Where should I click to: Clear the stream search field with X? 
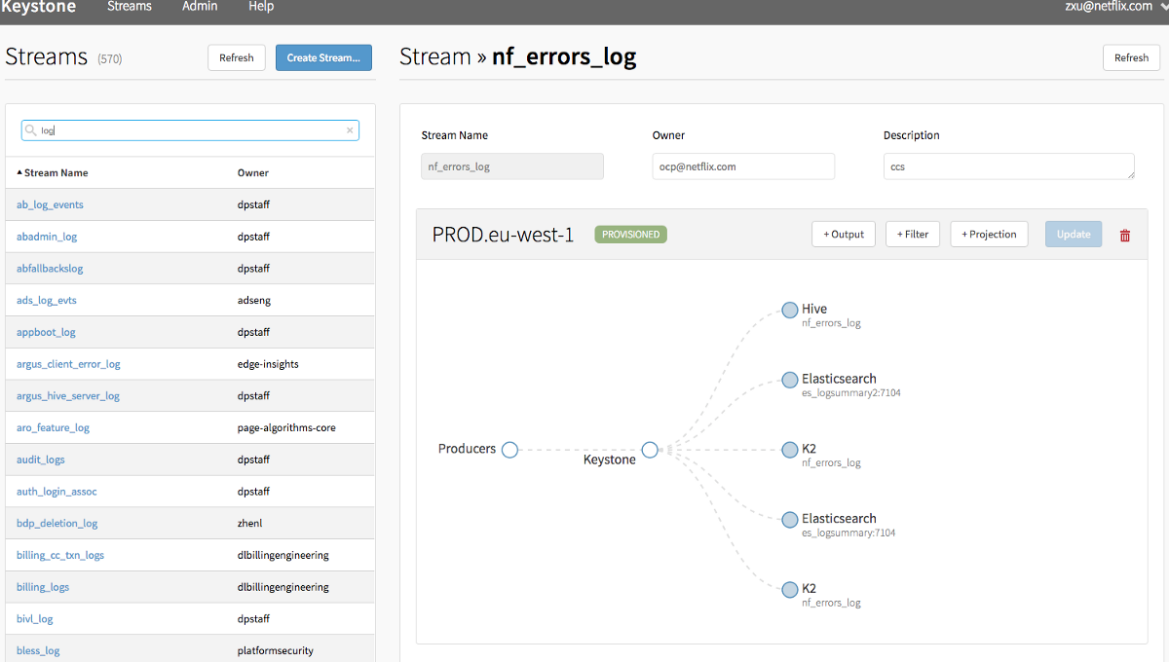point(350,130)
